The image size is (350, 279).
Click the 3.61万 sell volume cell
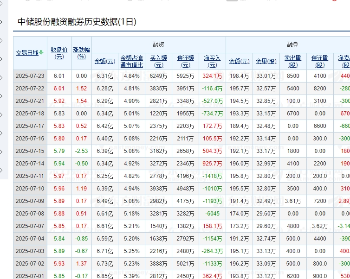click(293, 201)
